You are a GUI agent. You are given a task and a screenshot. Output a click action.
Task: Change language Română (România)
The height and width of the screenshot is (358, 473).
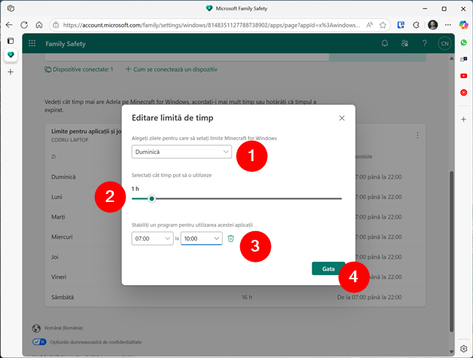click(x=64, y=328)
